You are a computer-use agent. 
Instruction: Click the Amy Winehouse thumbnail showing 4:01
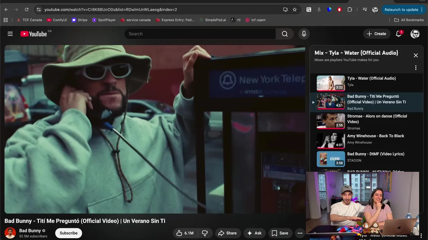(331, 141)
